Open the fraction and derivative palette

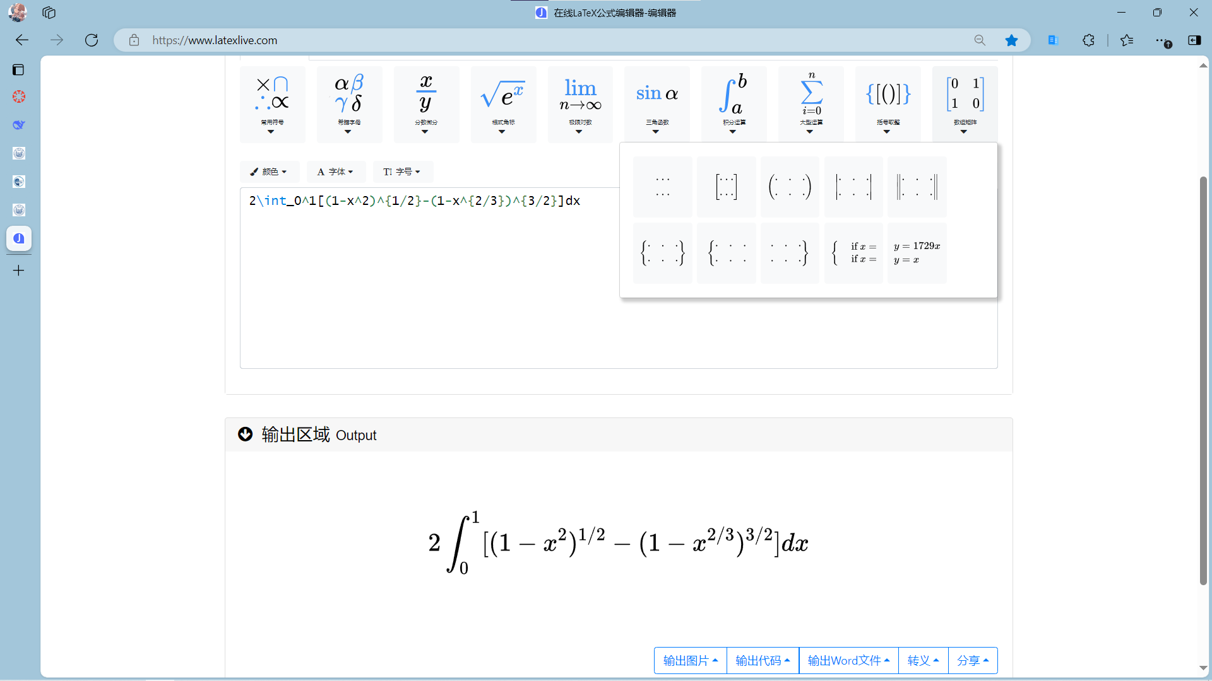tap(426, 104)
